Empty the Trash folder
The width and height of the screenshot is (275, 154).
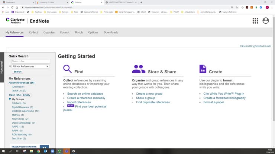pos(27,95)
